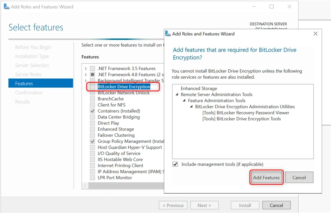This screenshot has height=213, width=331.
Task: Cancel the required features dialog
Action: coord(299,177)
